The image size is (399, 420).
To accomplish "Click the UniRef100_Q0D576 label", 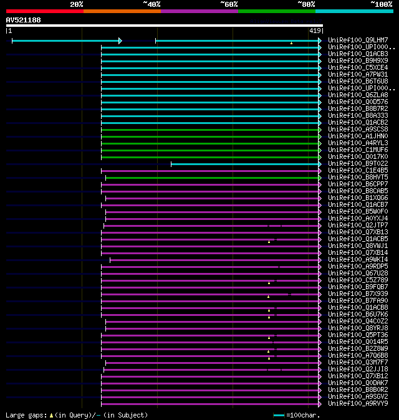I will pos(358,102).
